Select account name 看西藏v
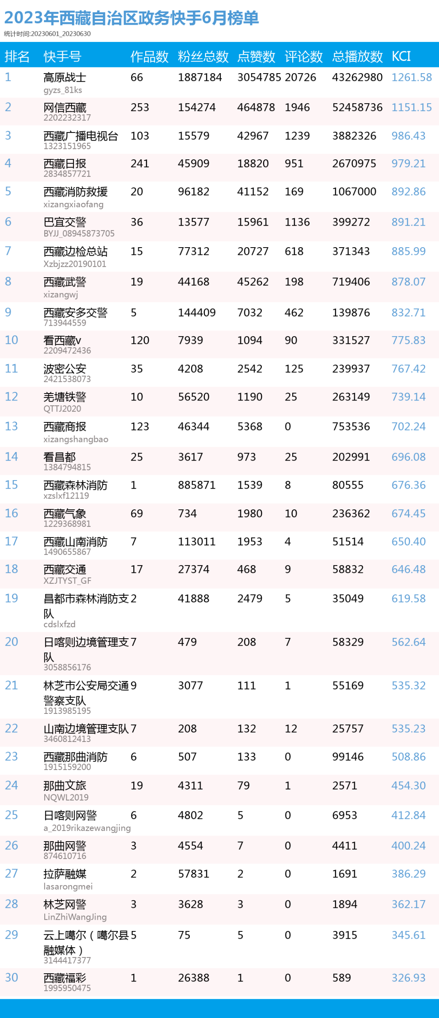This screenshot has height=1018, width=439. pyautogui.click(x=62, y=340)
